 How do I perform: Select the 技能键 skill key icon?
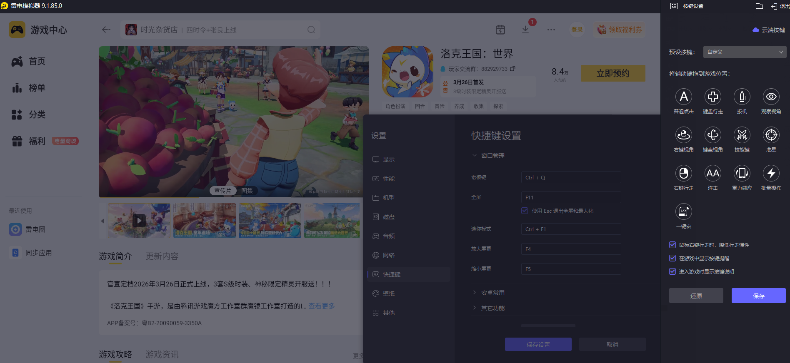pyautogui.click(x=742, y=135)
